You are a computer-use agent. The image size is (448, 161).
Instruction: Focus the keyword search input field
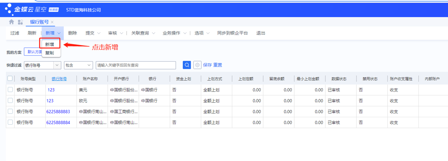(136, 65)
